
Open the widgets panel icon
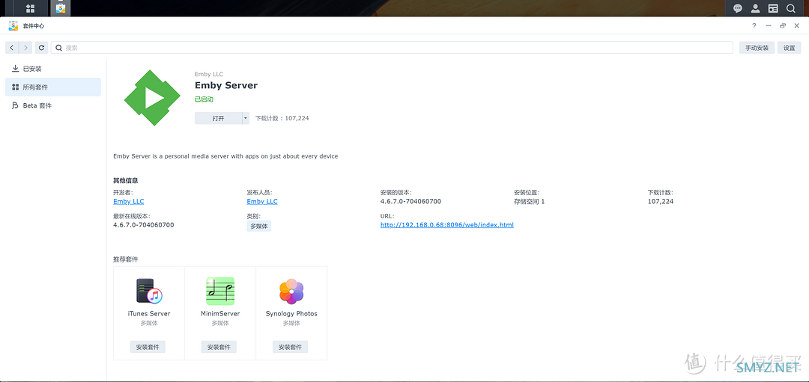point(773,8)
